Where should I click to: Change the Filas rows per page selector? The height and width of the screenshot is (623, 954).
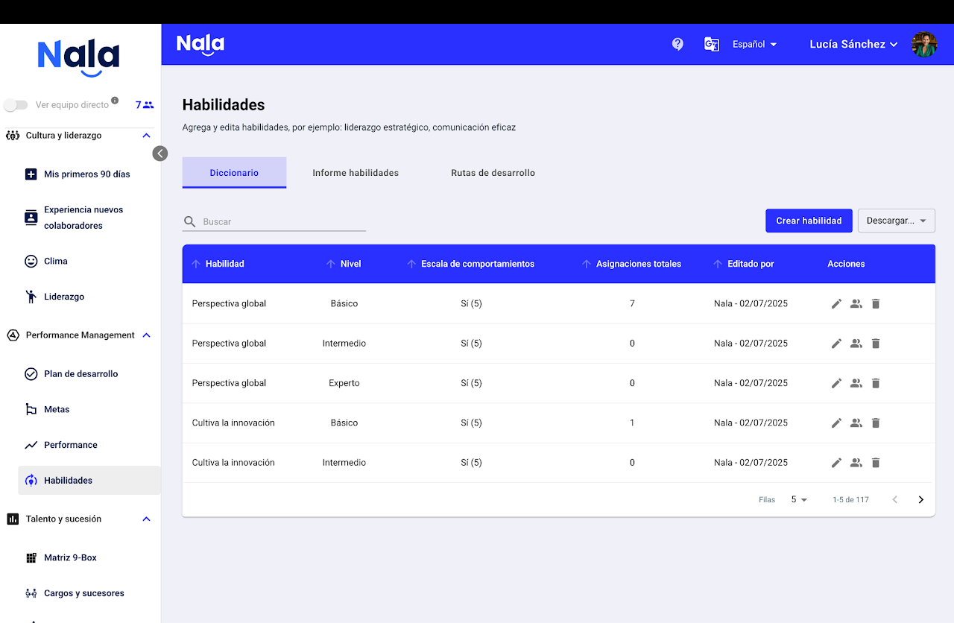coord(799,500)
